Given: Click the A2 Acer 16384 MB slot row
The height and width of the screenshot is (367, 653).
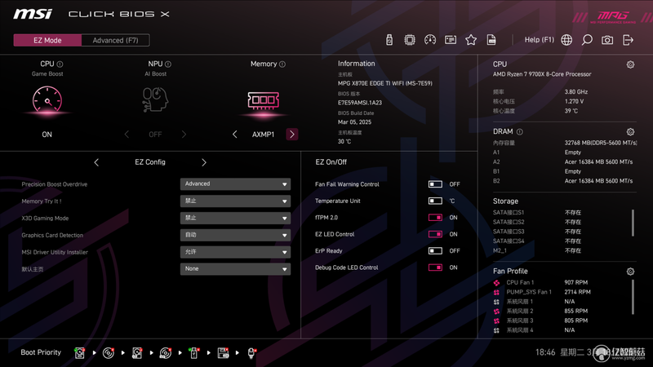Looking at the screenshot, I should coord(564,161).
